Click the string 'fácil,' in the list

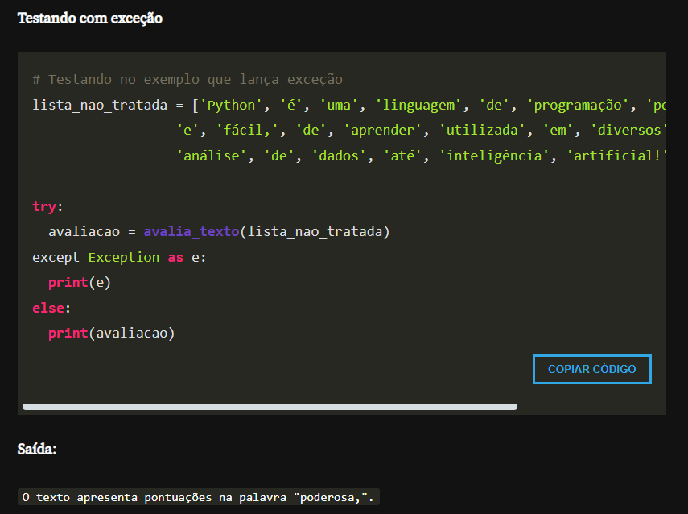[248, 130]
